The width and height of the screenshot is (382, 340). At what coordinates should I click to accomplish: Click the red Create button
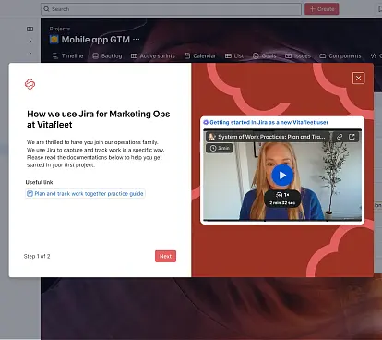pos(322,9)
